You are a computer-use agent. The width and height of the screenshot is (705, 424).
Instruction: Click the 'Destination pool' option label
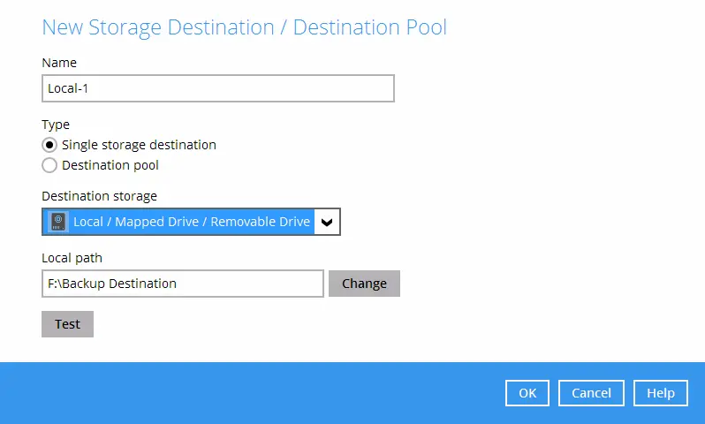point(110,165)
